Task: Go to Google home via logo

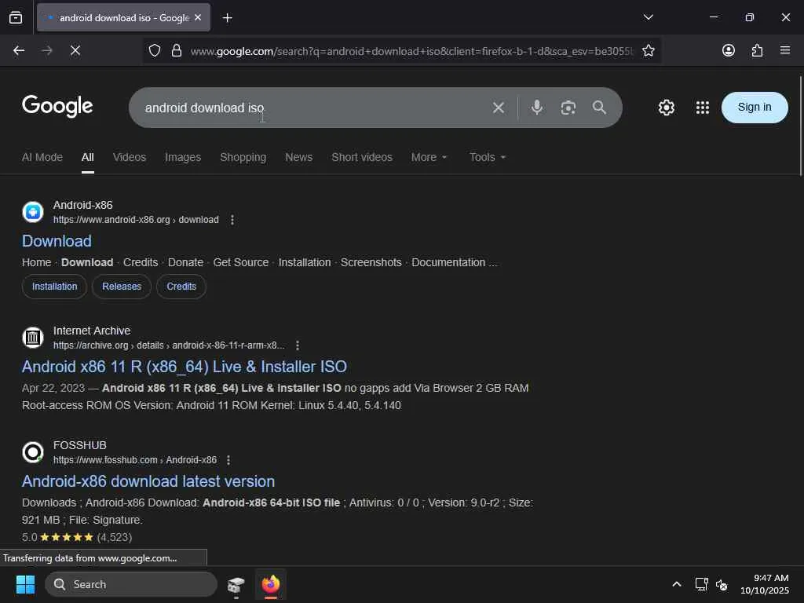Action: coord(57,106)
